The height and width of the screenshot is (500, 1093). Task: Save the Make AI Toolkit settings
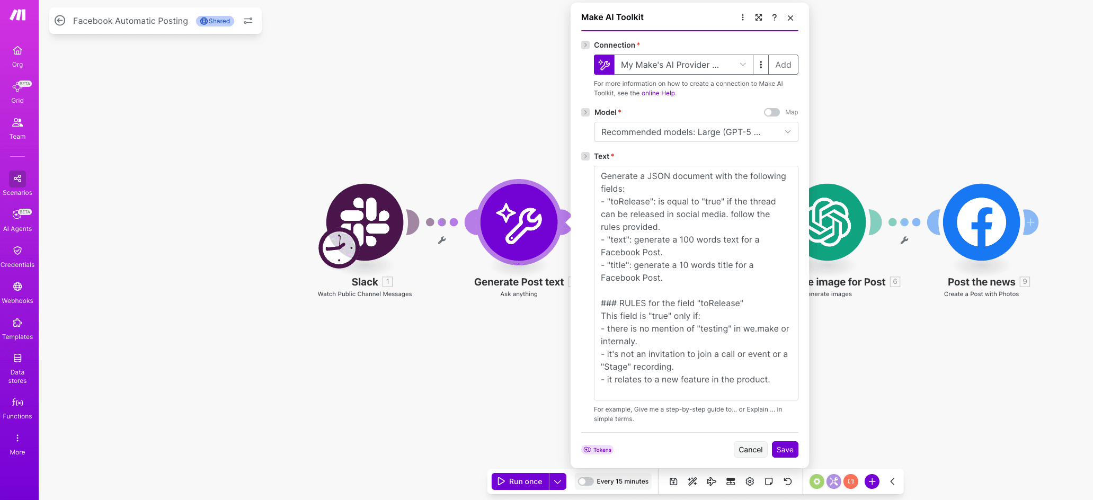click(x=785, y=449)
